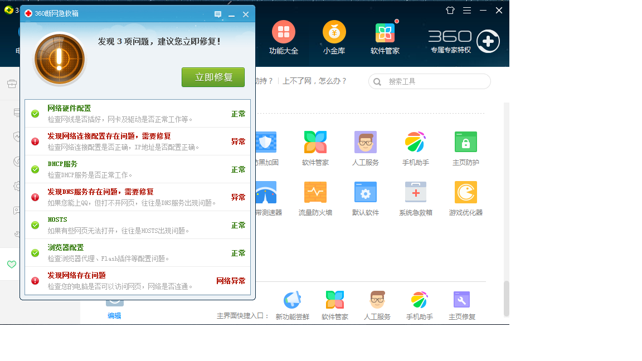This screenshot has height=361, width=642.
Task: Open 手机助手 tool in the grid
Action: point(416,149)
